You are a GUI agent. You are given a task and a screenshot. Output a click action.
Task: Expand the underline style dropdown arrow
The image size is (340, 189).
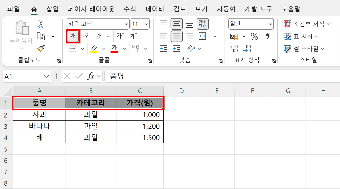click(108, 36)
